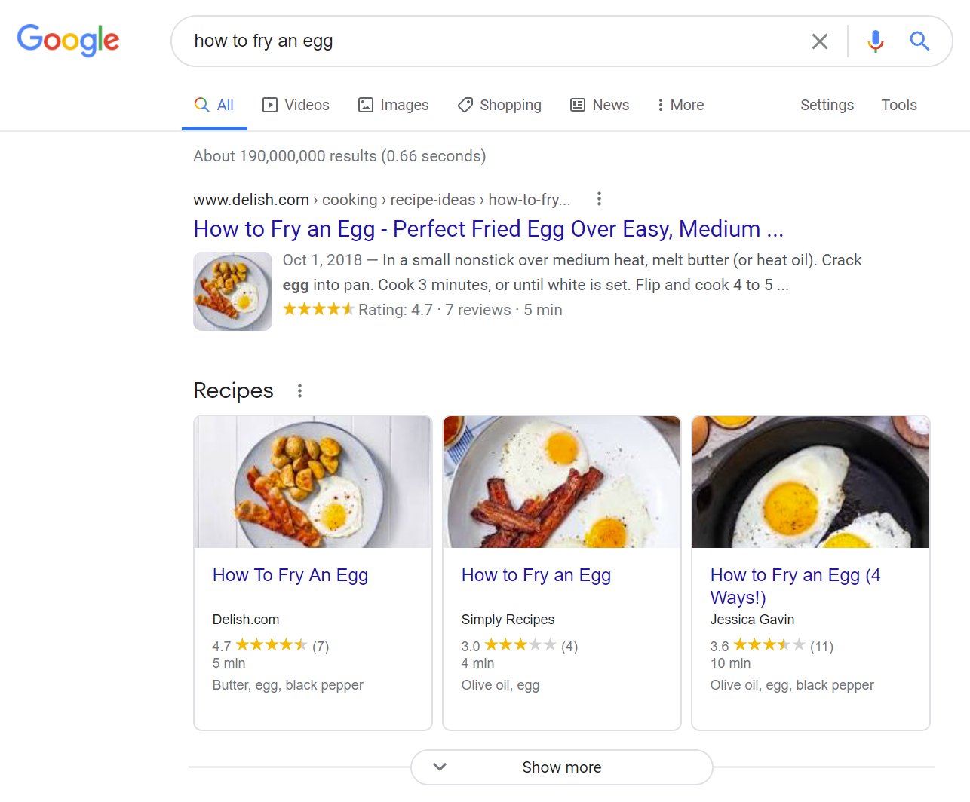Image resolution: width=970 pixels, height=802 pixels.
Task: Open the Tools options
Action: coord(899,105)
